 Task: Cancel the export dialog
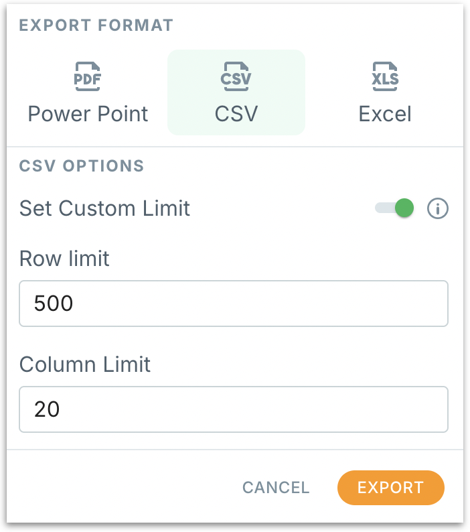coord(276,487)
